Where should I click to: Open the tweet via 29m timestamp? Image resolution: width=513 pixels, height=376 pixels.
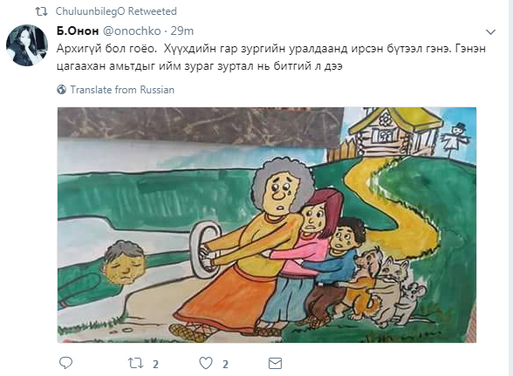click(182, 31)
